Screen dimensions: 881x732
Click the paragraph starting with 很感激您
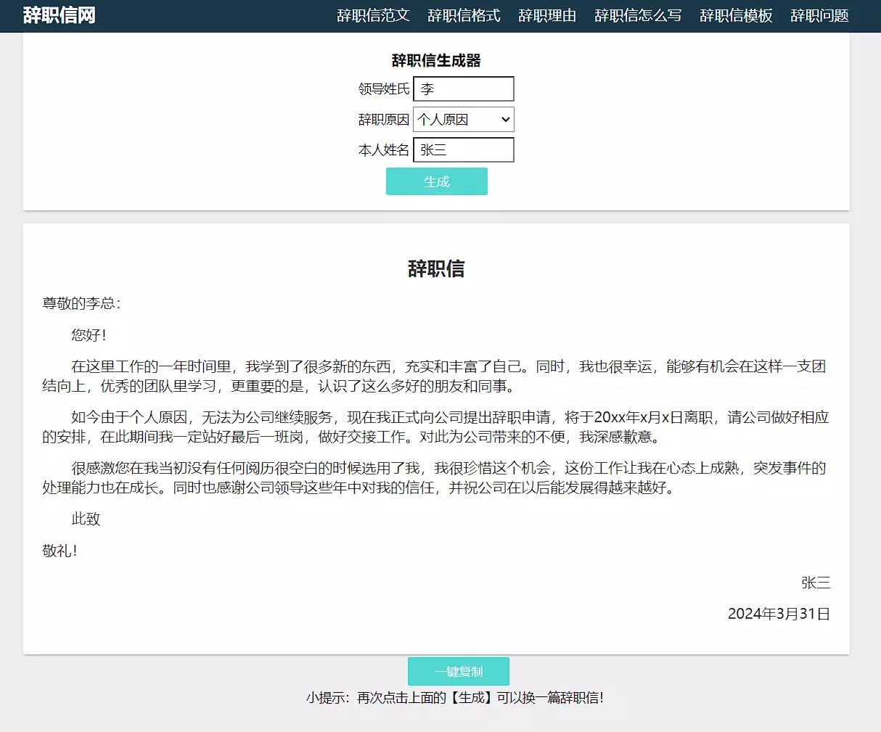click(435, 478)
